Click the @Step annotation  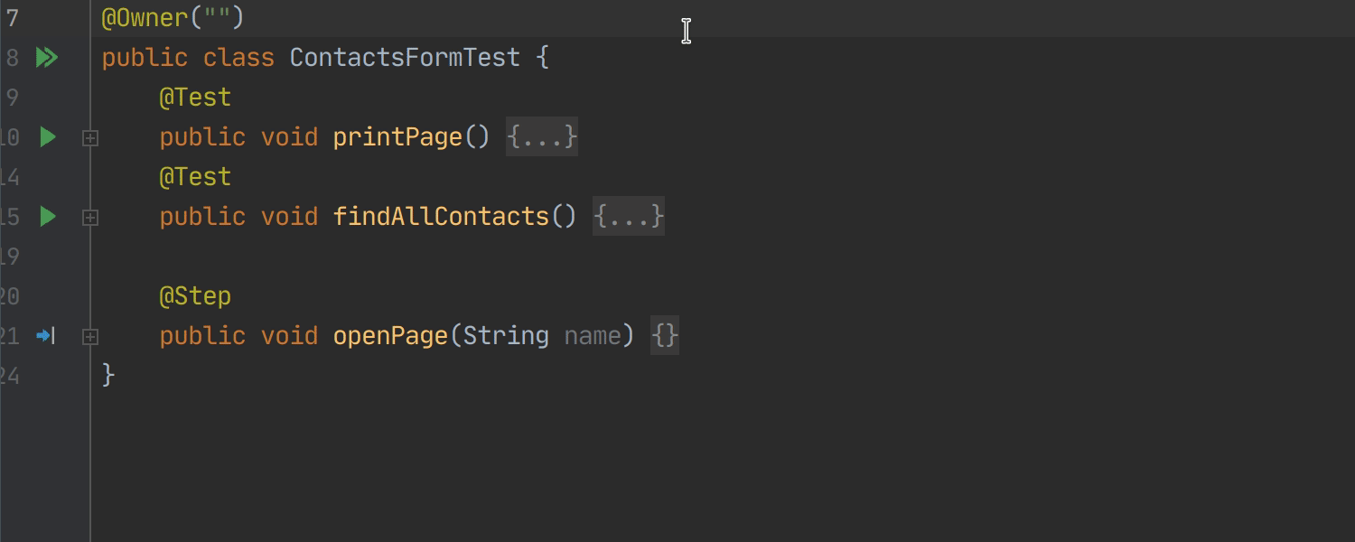tap(195, 296)
